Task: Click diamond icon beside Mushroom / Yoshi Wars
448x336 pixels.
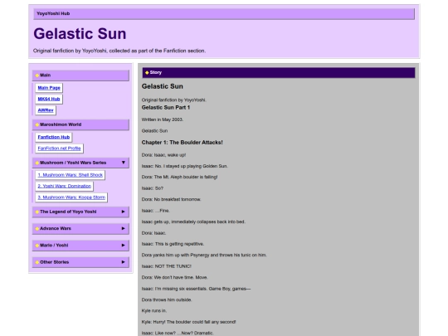Action: [37, 163]
